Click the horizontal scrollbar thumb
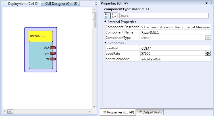Viewport: 214px width, 116px height. tap(10, 111)
